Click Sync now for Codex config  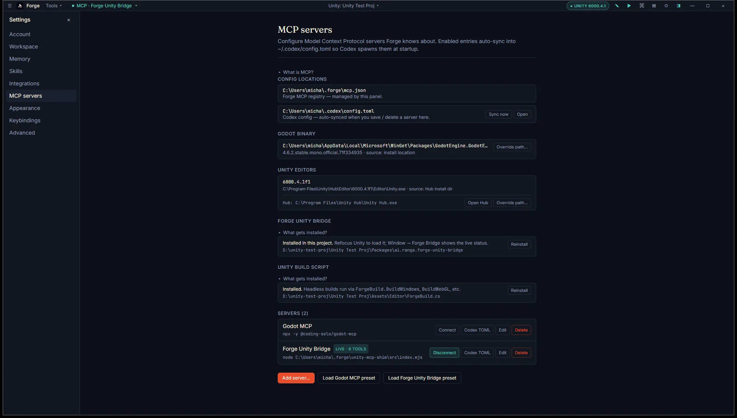tap(499, 114)
